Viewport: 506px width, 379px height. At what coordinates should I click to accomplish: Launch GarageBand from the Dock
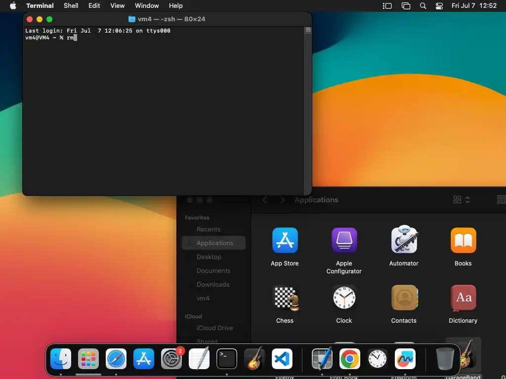(x=254, y=359)
